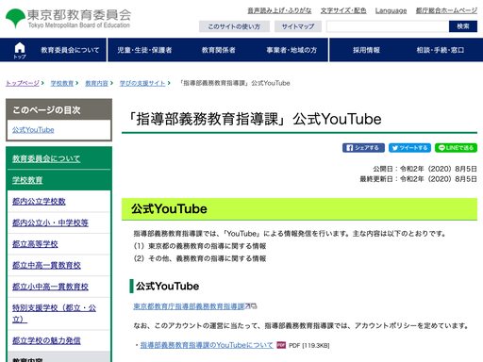Open the 都立学校の魅力発信 sidebar link

pos(46,340)
